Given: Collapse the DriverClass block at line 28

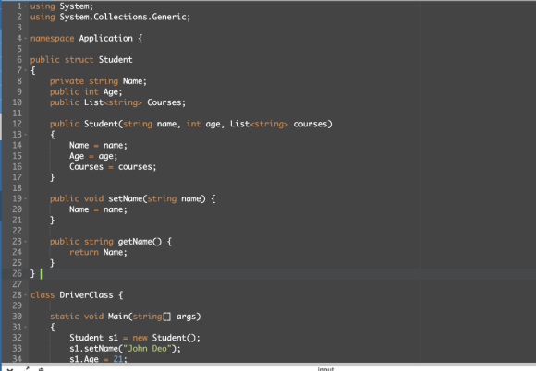Looking at the screenshot, I should click(26, 295).
